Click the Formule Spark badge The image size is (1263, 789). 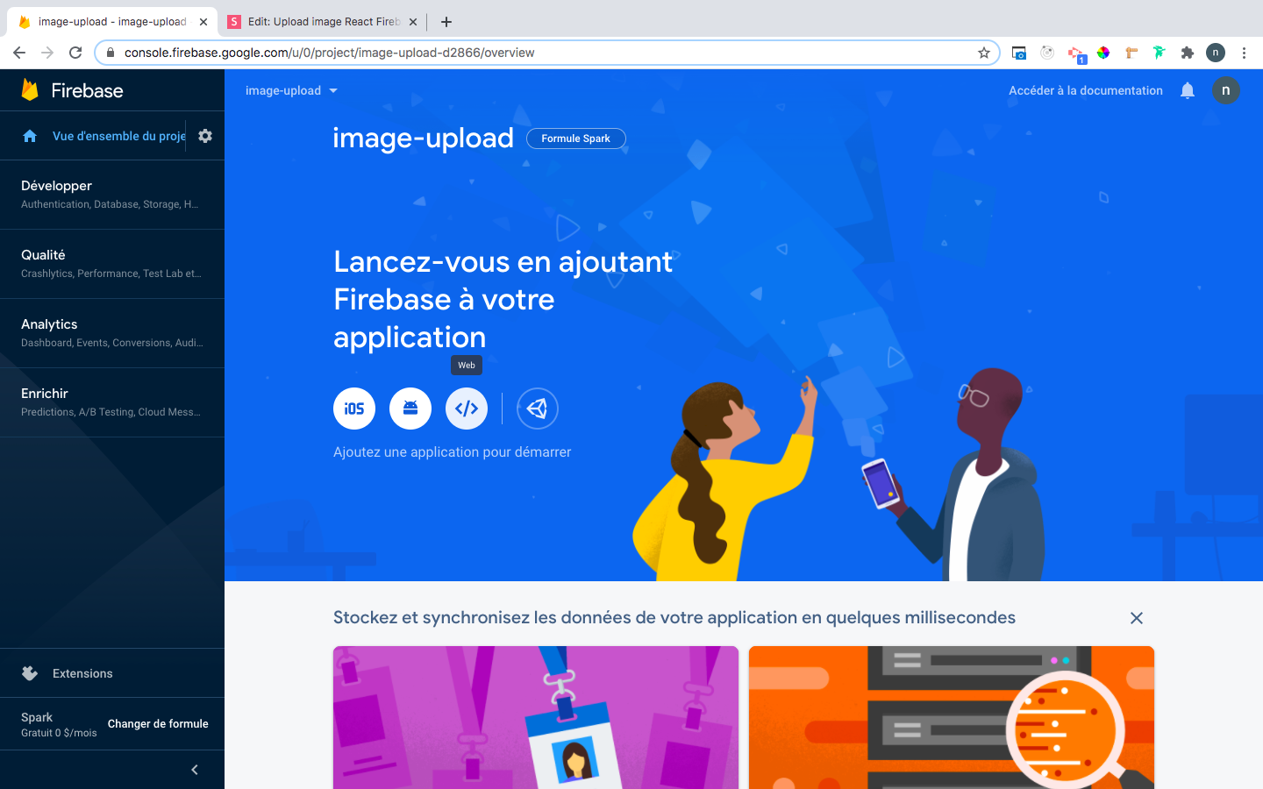575,139
